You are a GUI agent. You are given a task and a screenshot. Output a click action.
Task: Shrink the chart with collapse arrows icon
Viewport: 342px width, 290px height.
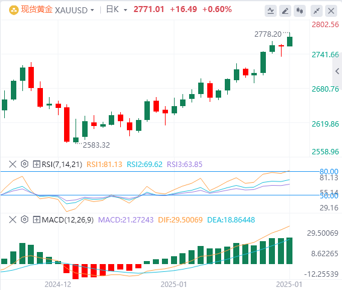coord(317,11)
